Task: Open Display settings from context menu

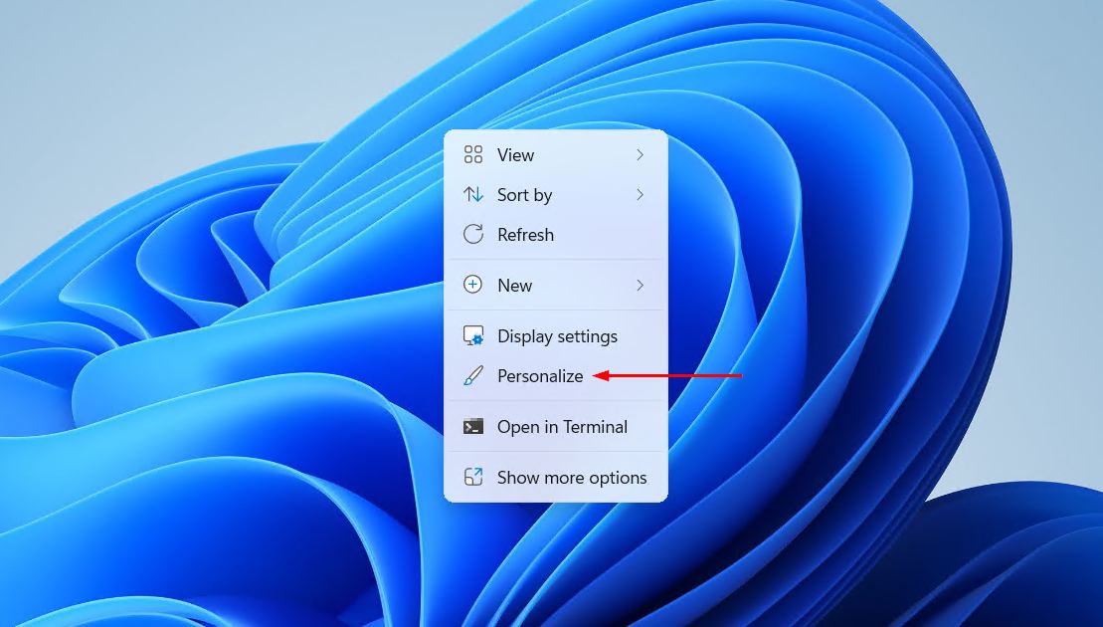Action: click(x=556, y=336)
